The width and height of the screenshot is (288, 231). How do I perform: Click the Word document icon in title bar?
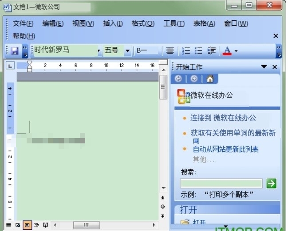[7, 8]
